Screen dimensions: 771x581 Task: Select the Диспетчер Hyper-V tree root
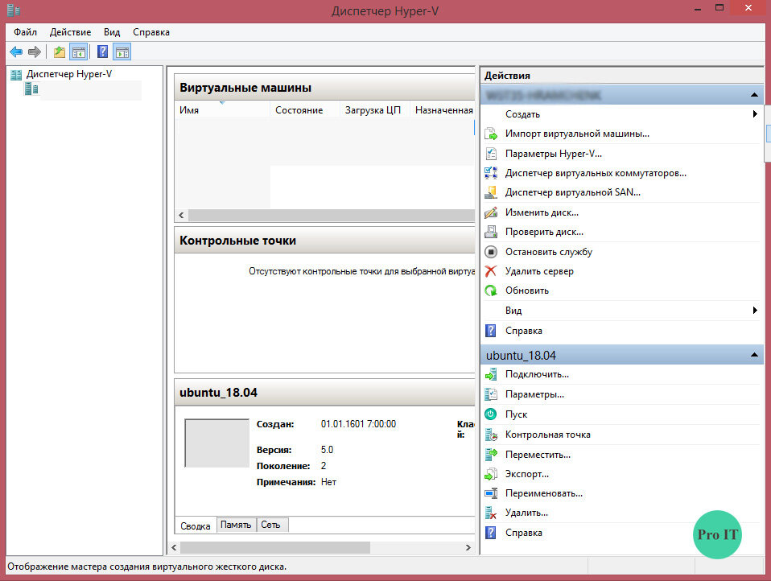(69, 74)
